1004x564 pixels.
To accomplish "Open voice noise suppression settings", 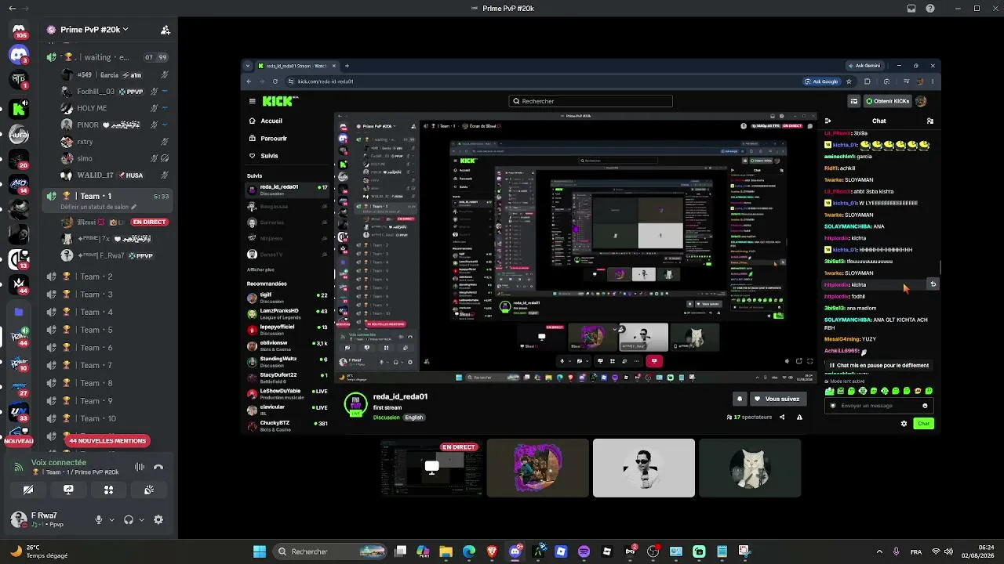I will pyautogui.click(x=140, y=468).
